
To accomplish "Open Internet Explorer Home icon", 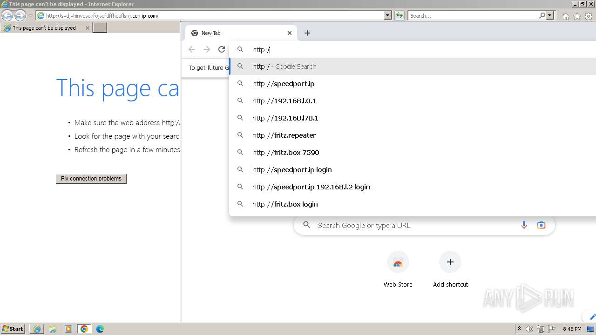I will [x=565, y=16].
